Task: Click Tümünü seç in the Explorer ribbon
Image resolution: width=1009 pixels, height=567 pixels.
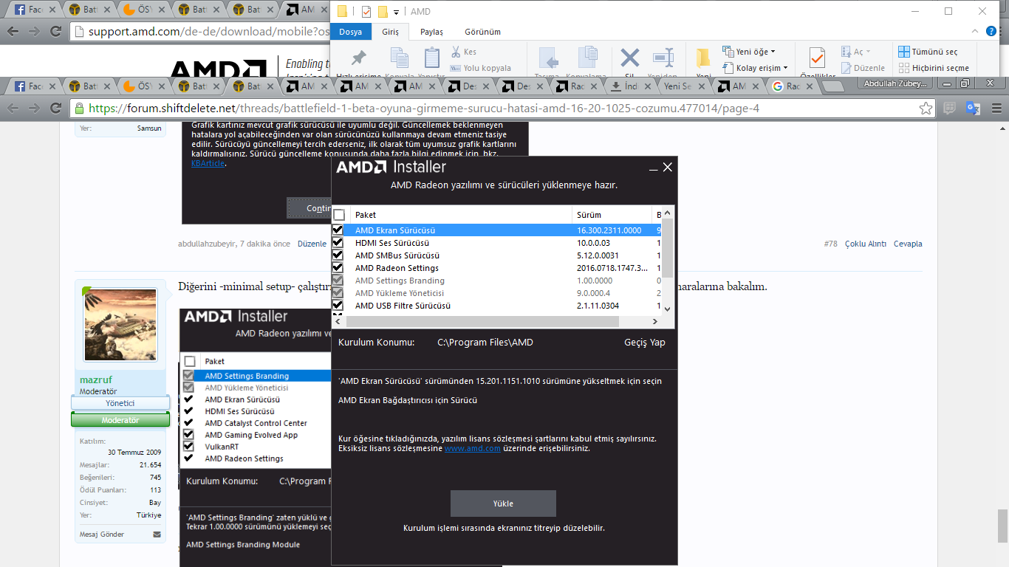Action: (928, 52)
